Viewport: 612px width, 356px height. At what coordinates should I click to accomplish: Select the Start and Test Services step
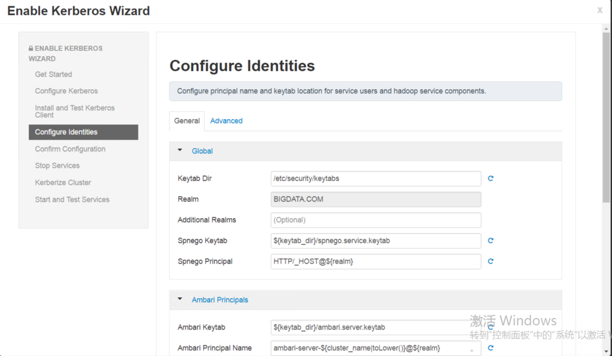pos(72,199)
